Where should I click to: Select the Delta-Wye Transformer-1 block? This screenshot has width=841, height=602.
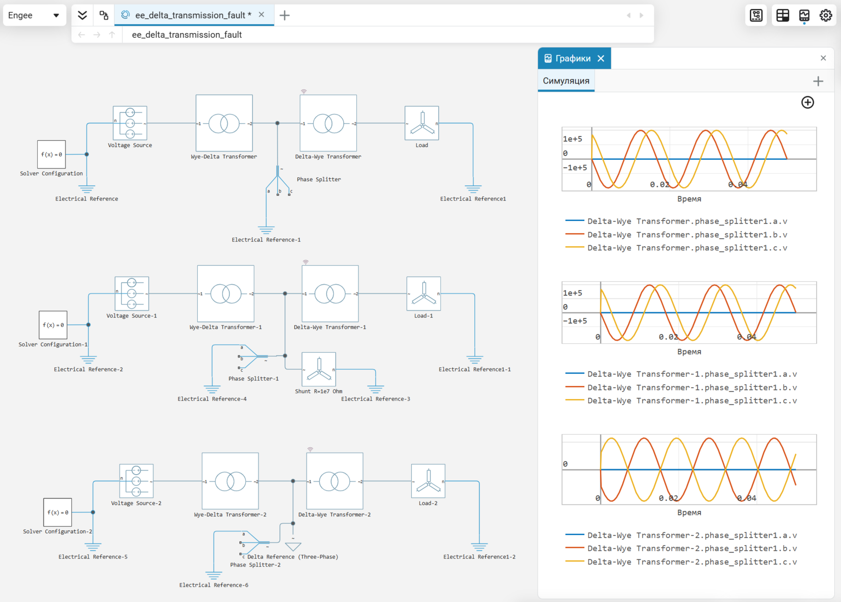click(x=330, y=293)
